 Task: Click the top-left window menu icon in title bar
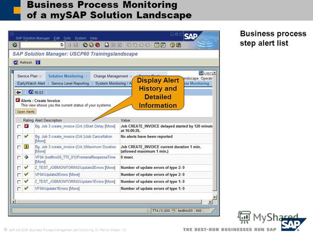point(12,34)
